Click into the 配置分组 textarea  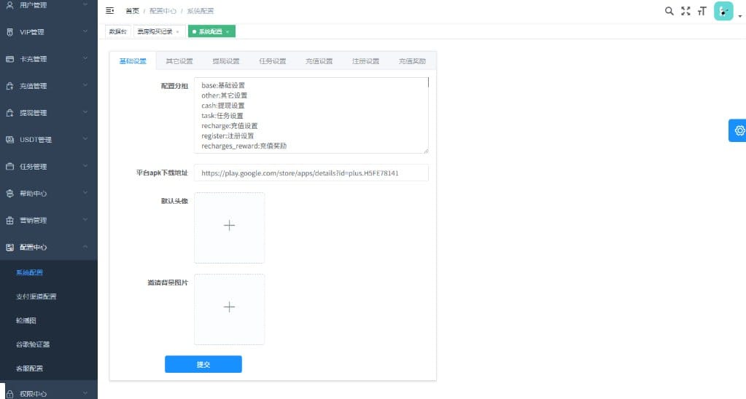[x=311, y=116]
